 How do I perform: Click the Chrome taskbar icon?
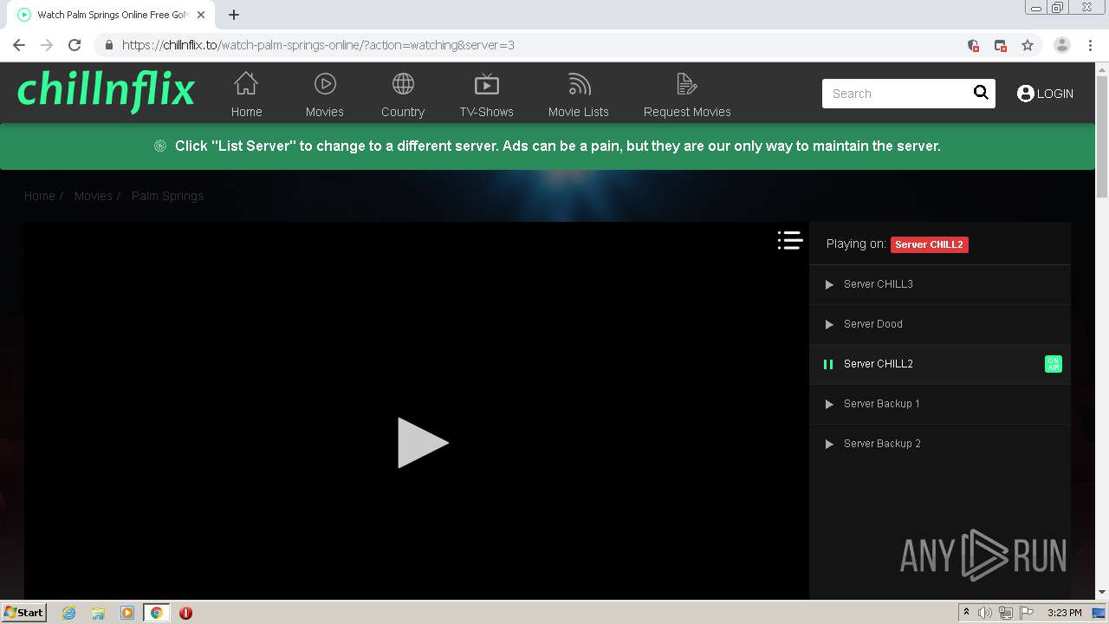(x=156, y=613)
